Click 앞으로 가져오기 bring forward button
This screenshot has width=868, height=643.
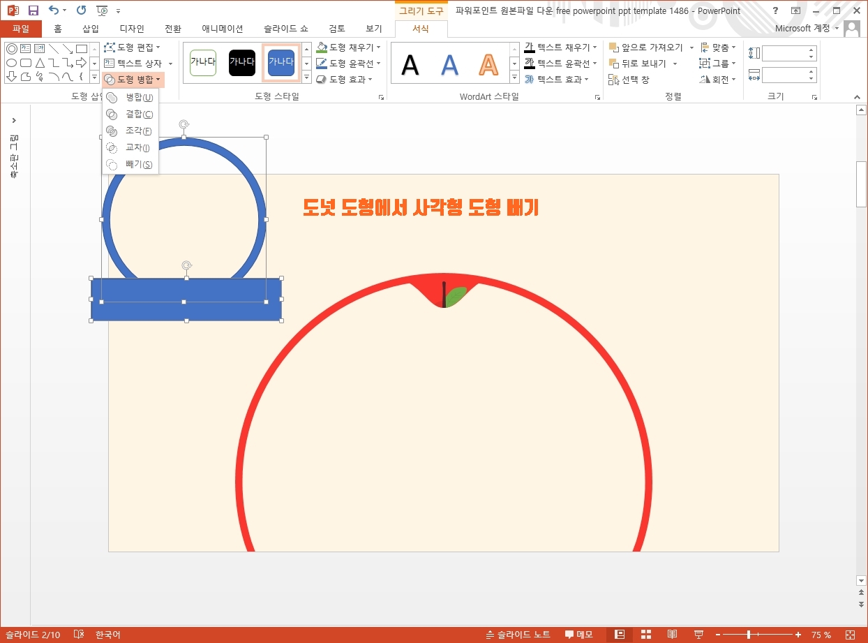(x=646, y=47)
